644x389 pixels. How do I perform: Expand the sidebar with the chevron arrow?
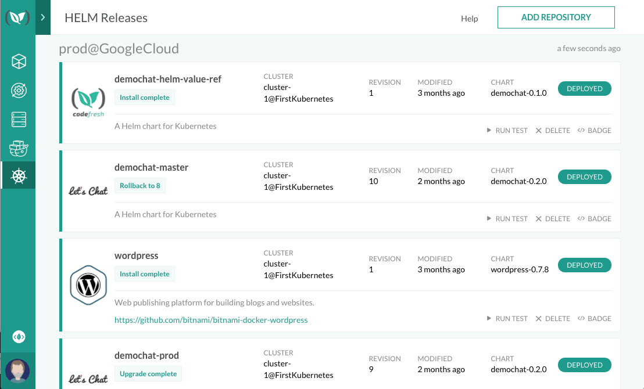pos(43,17)
